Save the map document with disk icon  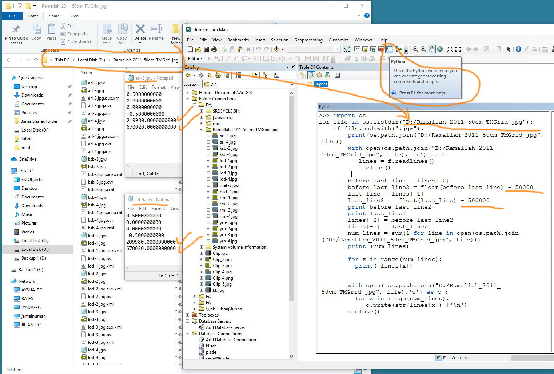pyautogui.click(x=206, y=49)
